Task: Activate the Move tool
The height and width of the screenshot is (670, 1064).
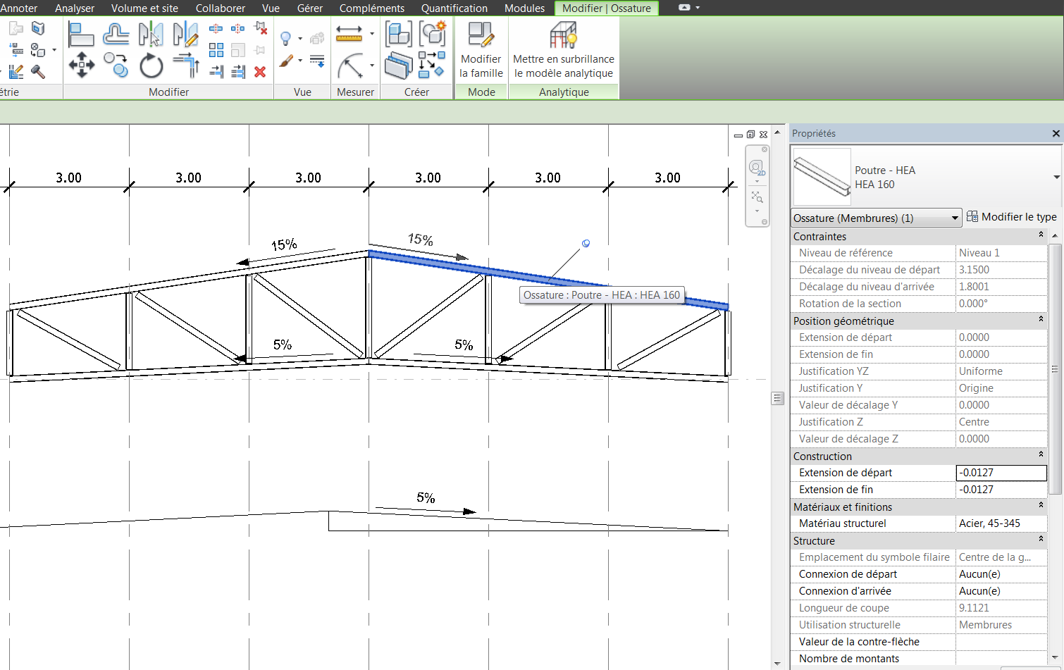Action: [x=81, y=66]
